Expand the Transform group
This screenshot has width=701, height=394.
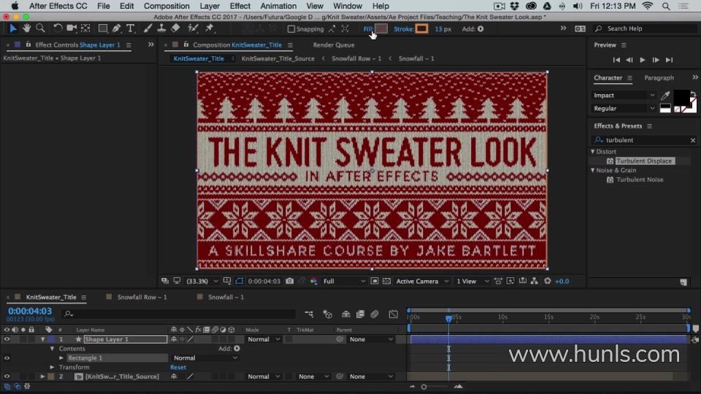point(52,367)
